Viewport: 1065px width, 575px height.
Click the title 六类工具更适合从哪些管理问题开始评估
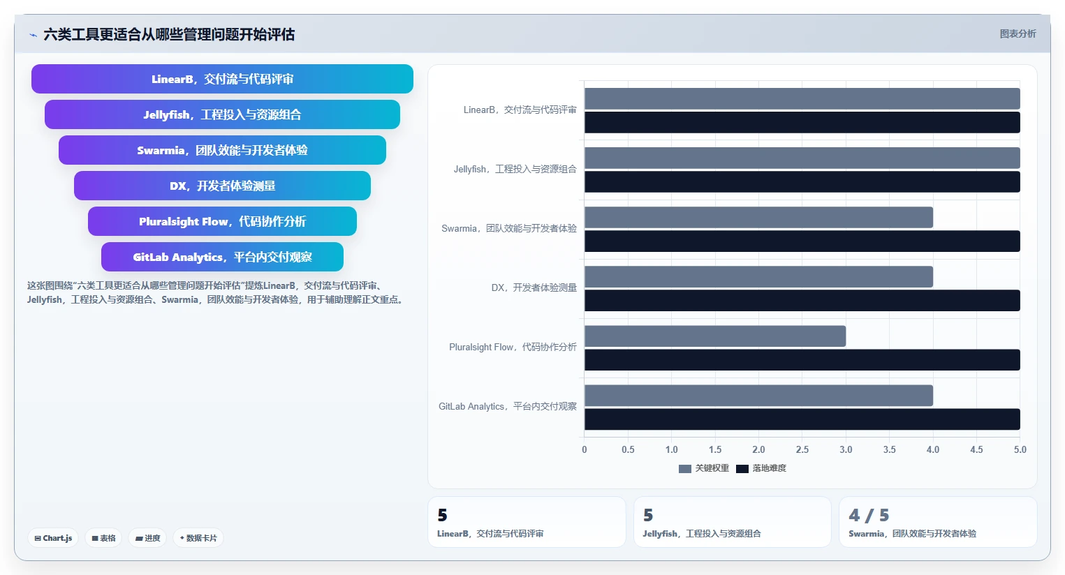coord(169,34)
